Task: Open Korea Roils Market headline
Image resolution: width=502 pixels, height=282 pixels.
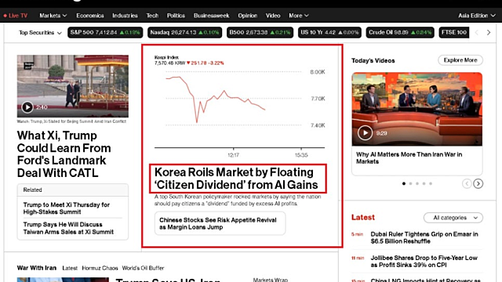Action: pos(236,179)
